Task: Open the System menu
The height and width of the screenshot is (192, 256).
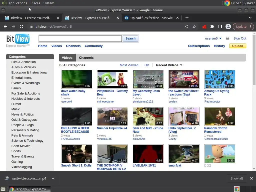Action: point(49,3)
